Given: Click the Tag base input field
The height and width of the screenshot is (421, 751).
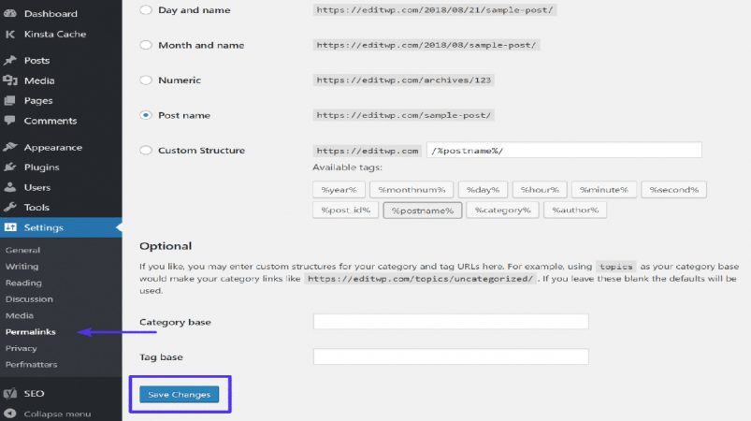Looking at the screenshot, I should pyautogui.click(x=451, y=356).
